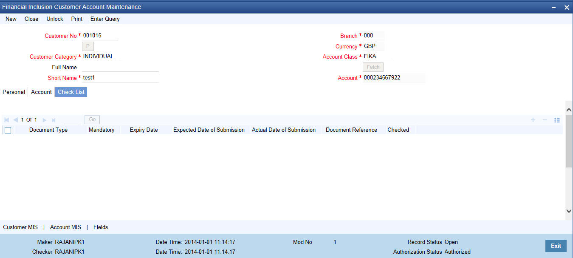Screen dimensions: 573x258
Task: Select the Account tab
Action: 41,92
